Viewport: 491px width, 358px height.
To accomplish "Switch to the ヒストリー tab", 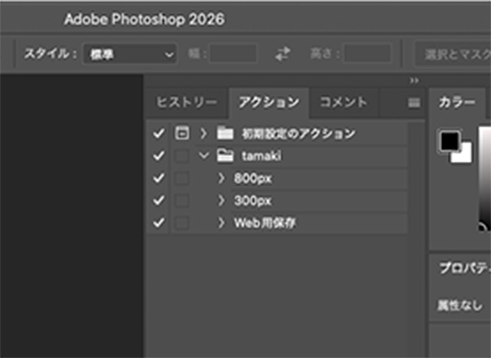I will (186, 102).
